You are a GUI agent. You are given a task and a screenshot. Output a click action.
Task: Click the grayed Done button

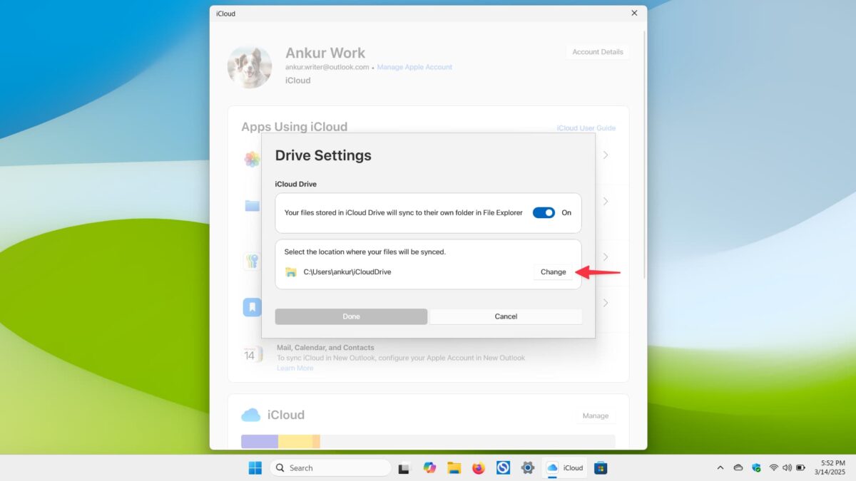pos(351,316)
